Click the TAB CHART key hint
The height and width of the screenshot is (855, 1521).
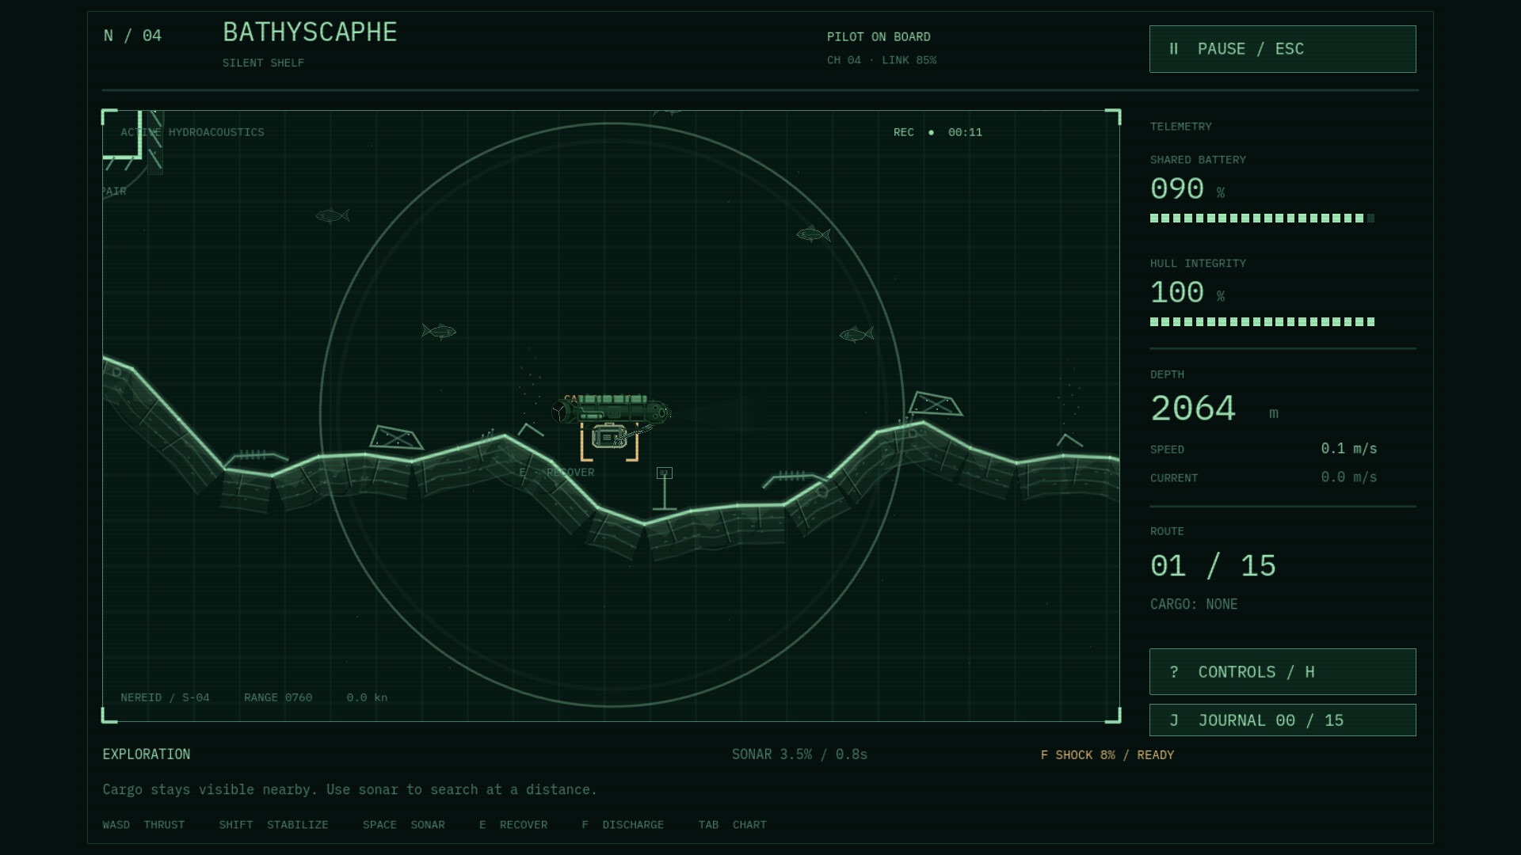point(733,825)
